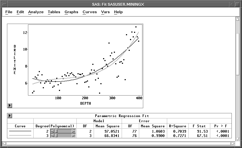This screenshot has width=242, height=148.
Task: Select the DRILTIME axis label
Action: pos(15,59)
